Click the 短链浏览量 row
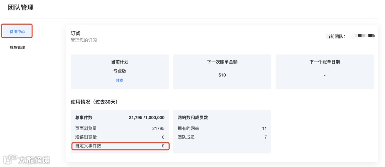The image size is (385, 167). coord(120,137)
